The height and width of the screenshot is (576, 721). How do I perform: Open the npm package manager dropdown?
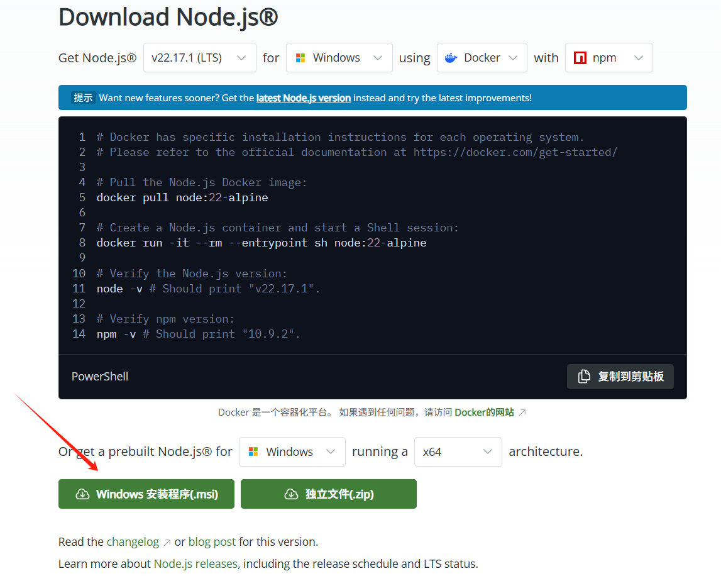pos(609,57)
